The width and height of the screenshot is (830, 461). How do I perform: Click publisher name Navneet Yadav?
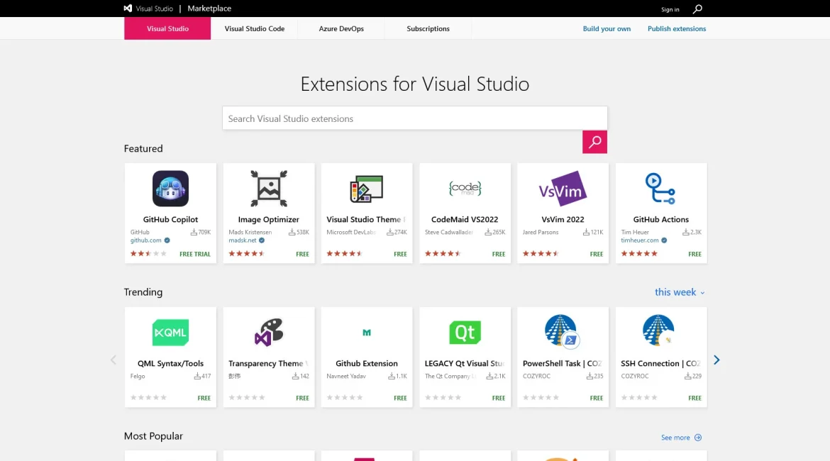[x=347, y=377]
